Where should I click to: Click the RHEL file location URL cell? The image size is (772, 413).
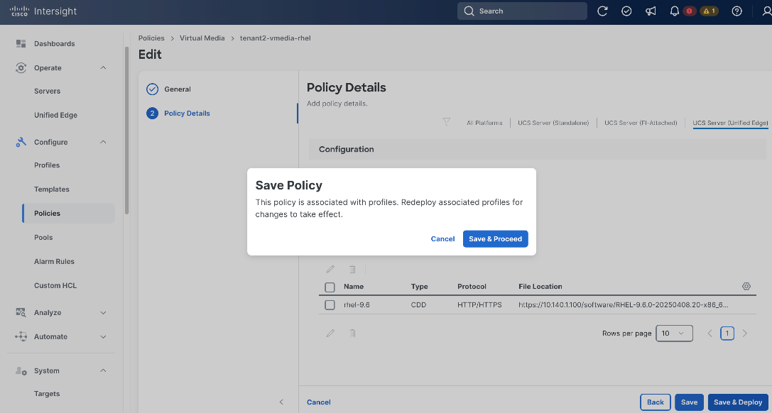pos(624,305)
